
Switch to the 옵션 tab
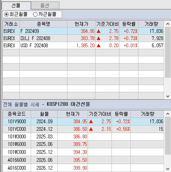[x=45, y=5]
